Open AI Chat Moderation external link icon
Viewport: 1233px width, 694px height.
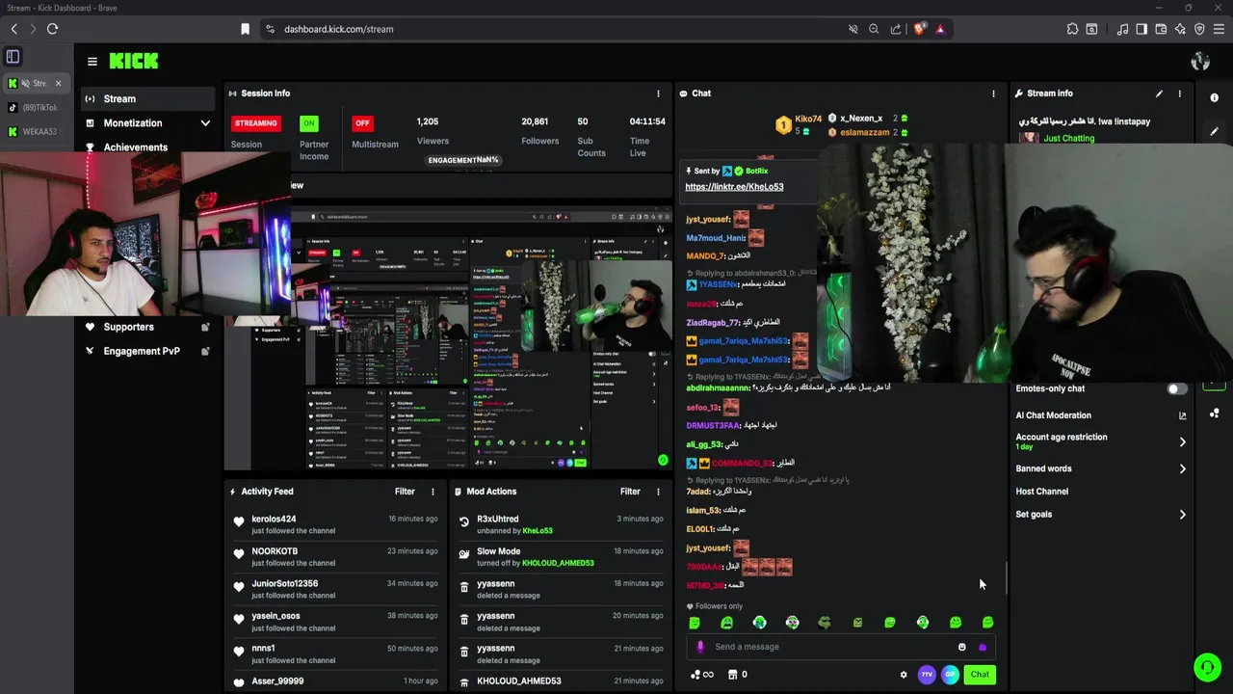[x=1182, y=415]
